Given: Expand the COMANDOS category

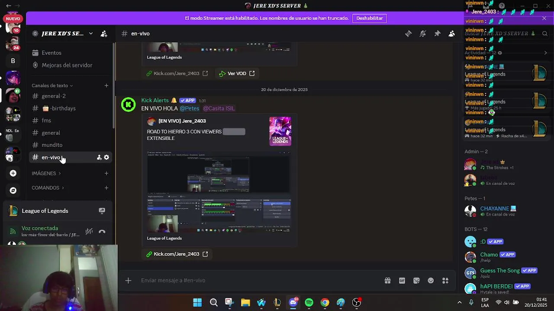Looking at the screenshot, I should point(48,188).
